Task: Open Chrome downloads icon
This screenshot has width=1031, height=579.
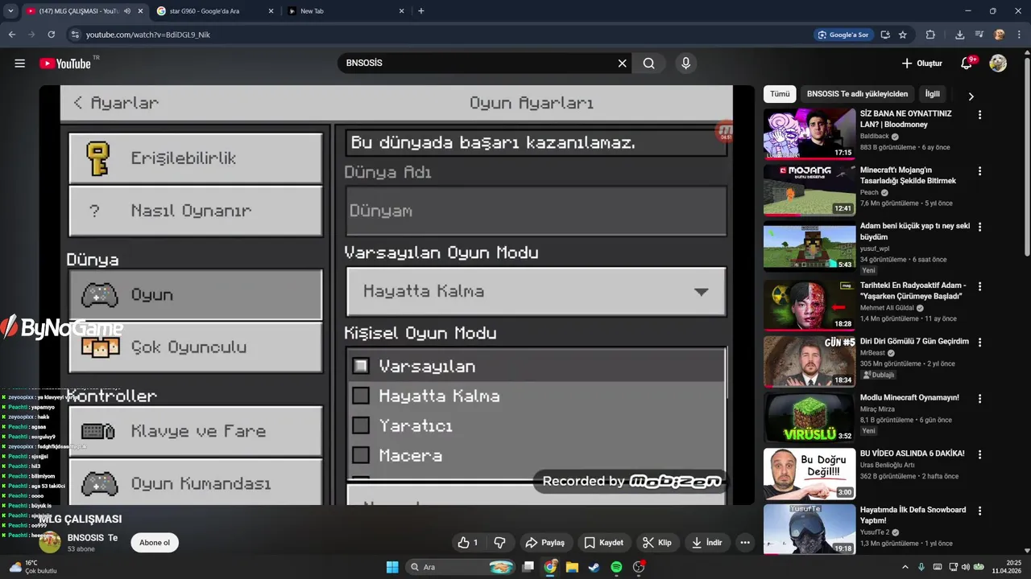Action: tap(960, 35)
